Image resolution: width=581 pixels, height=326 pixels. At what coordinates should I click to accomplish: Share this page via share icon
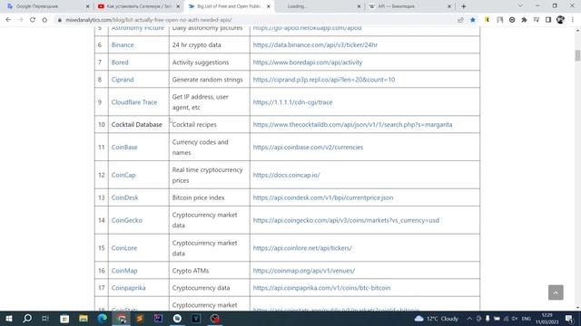click(460, 20)
